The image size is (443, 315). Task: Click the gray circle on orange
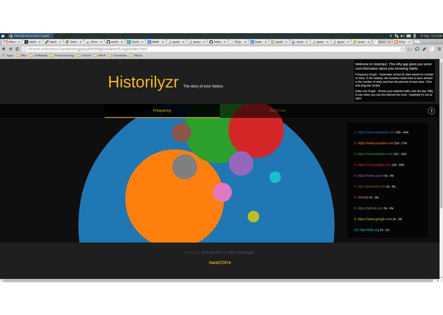(x=184, y=166)
